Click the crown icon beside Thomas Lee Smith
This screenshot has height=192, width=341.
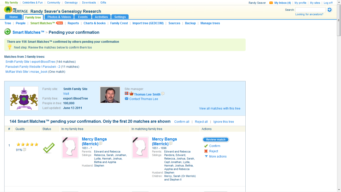coord(131,94)
